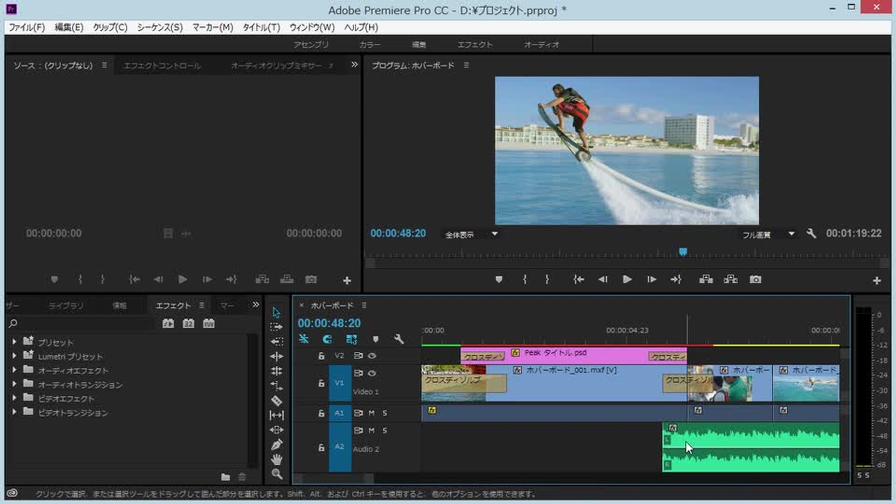Open the フル画質 resolution dropdown
896x504 pixels.
[x=791, y=234]
